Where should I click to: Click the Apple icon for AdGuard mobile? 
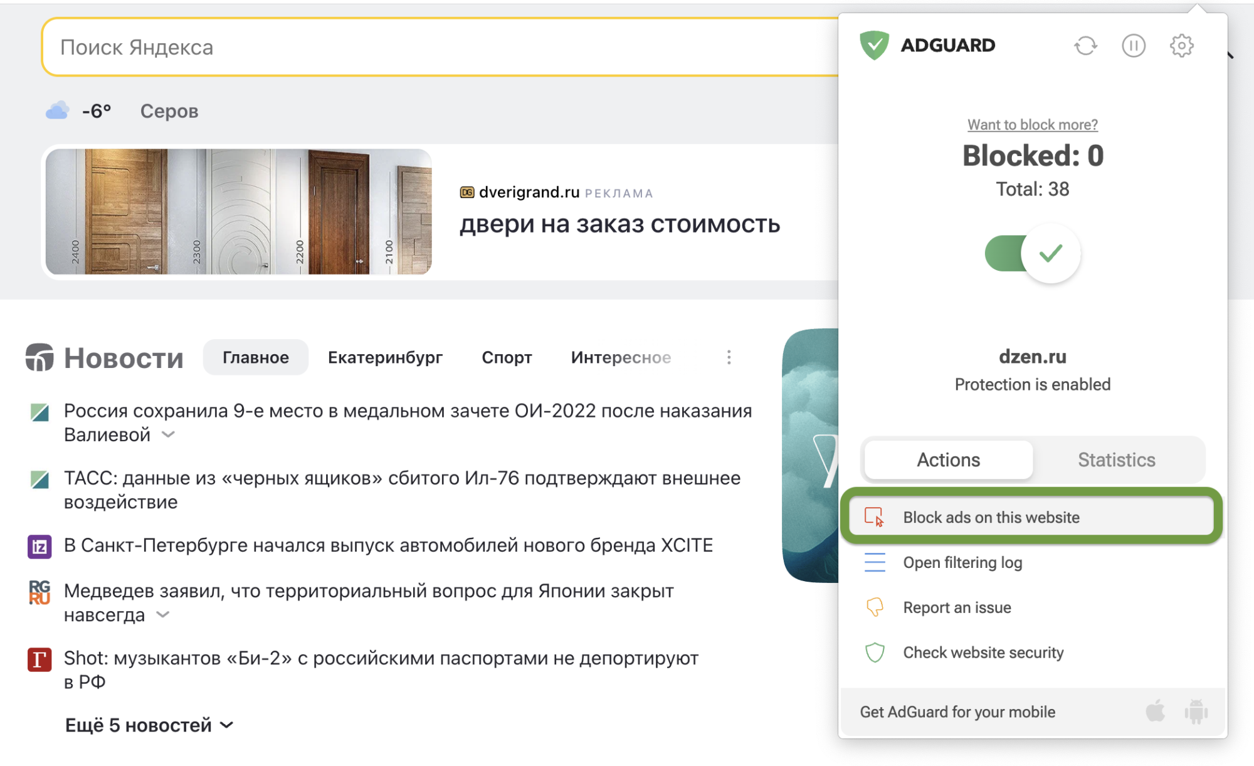click(x=1156, y=711)
